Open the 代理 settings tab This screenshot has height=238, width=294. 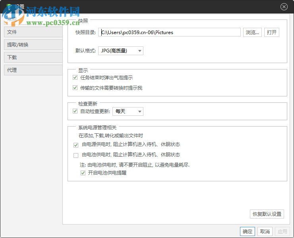33,70
